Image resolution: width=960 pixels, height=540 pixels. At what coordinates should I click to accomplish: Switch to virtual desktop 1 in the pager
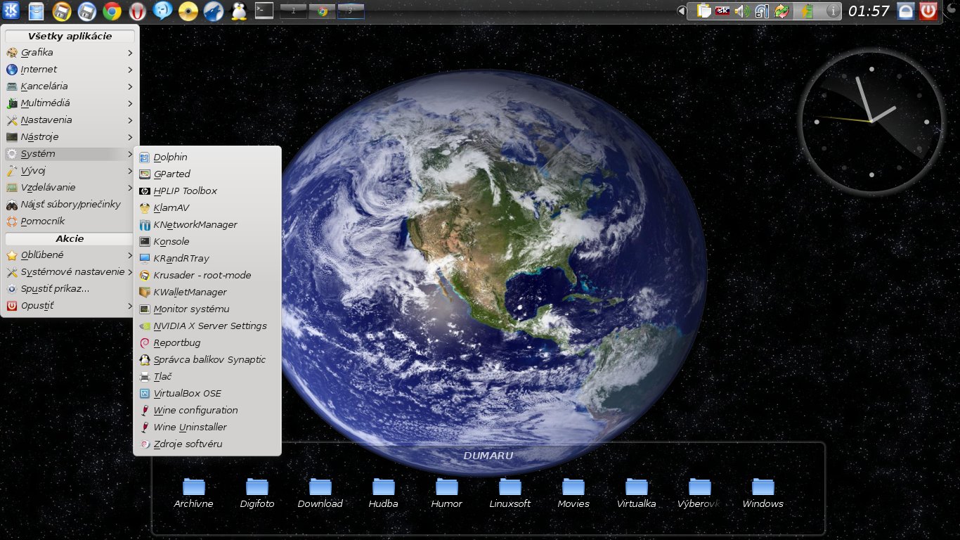coord(293,11)
